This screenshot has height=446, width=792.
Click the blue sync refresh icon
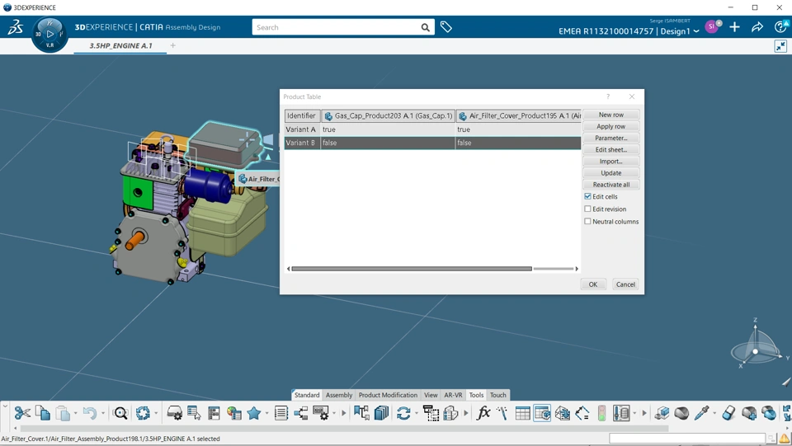click(403, 413)
